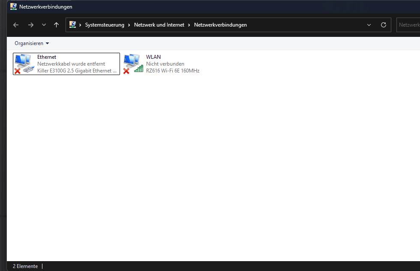The image size is (420, 271).
Task: Click the Netzwerkverbindungen breadcrumb
Action: click(x=220, y=25)
